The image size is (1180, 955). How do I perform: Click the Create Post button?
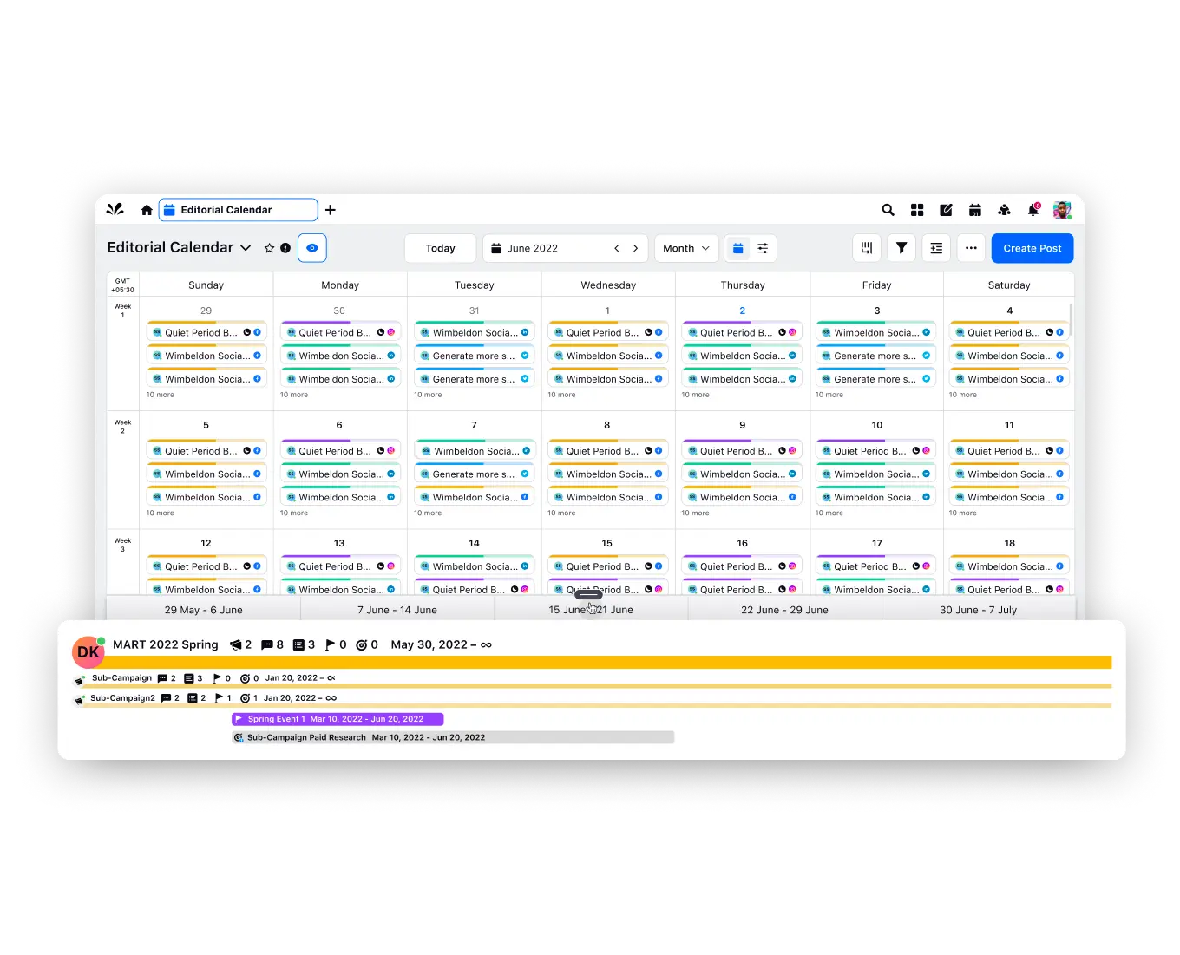[1032, 248]
